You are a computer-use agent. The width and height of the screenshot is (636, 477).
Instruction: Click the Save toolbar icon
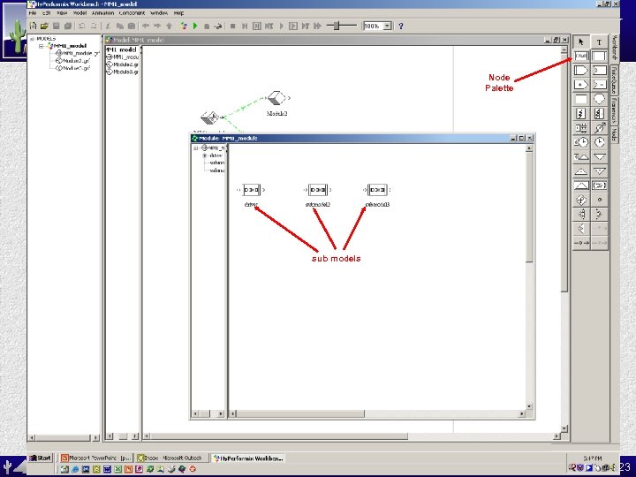(56, 26)
